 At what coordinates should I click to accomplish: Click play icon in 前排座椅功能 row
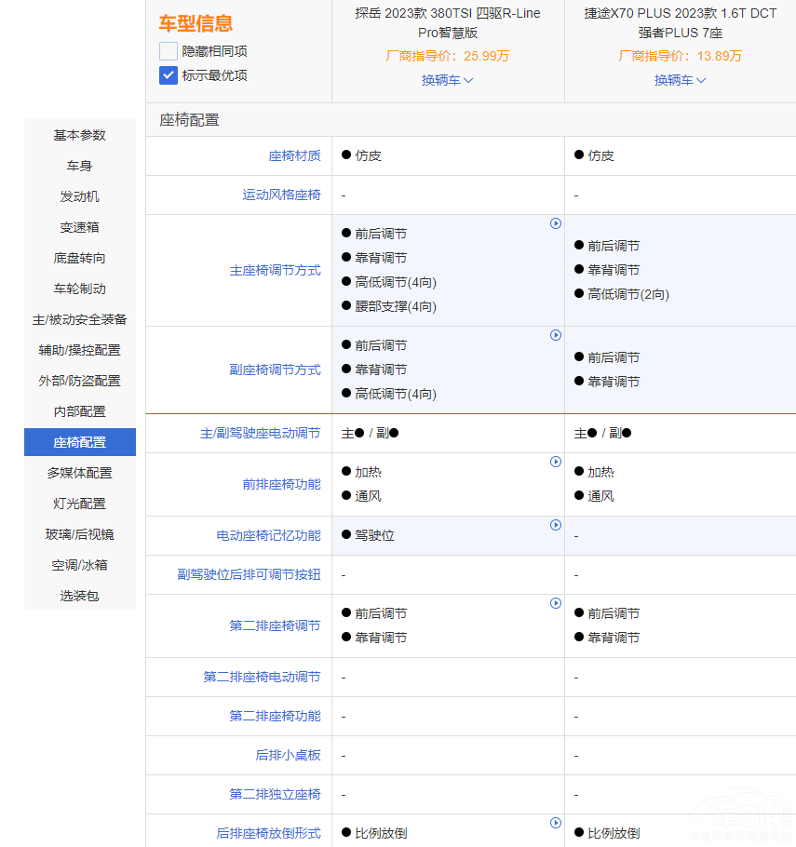(556, 462)
